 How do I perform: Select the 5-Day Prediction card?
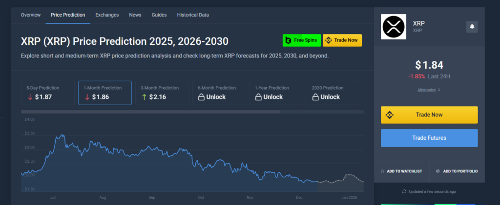click(48, 93)
